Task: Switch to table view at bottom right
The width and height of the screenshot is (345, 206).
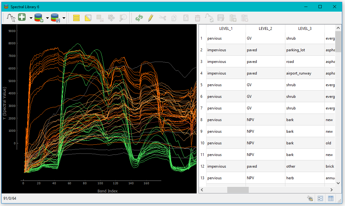Action: (x=330, y=198)
